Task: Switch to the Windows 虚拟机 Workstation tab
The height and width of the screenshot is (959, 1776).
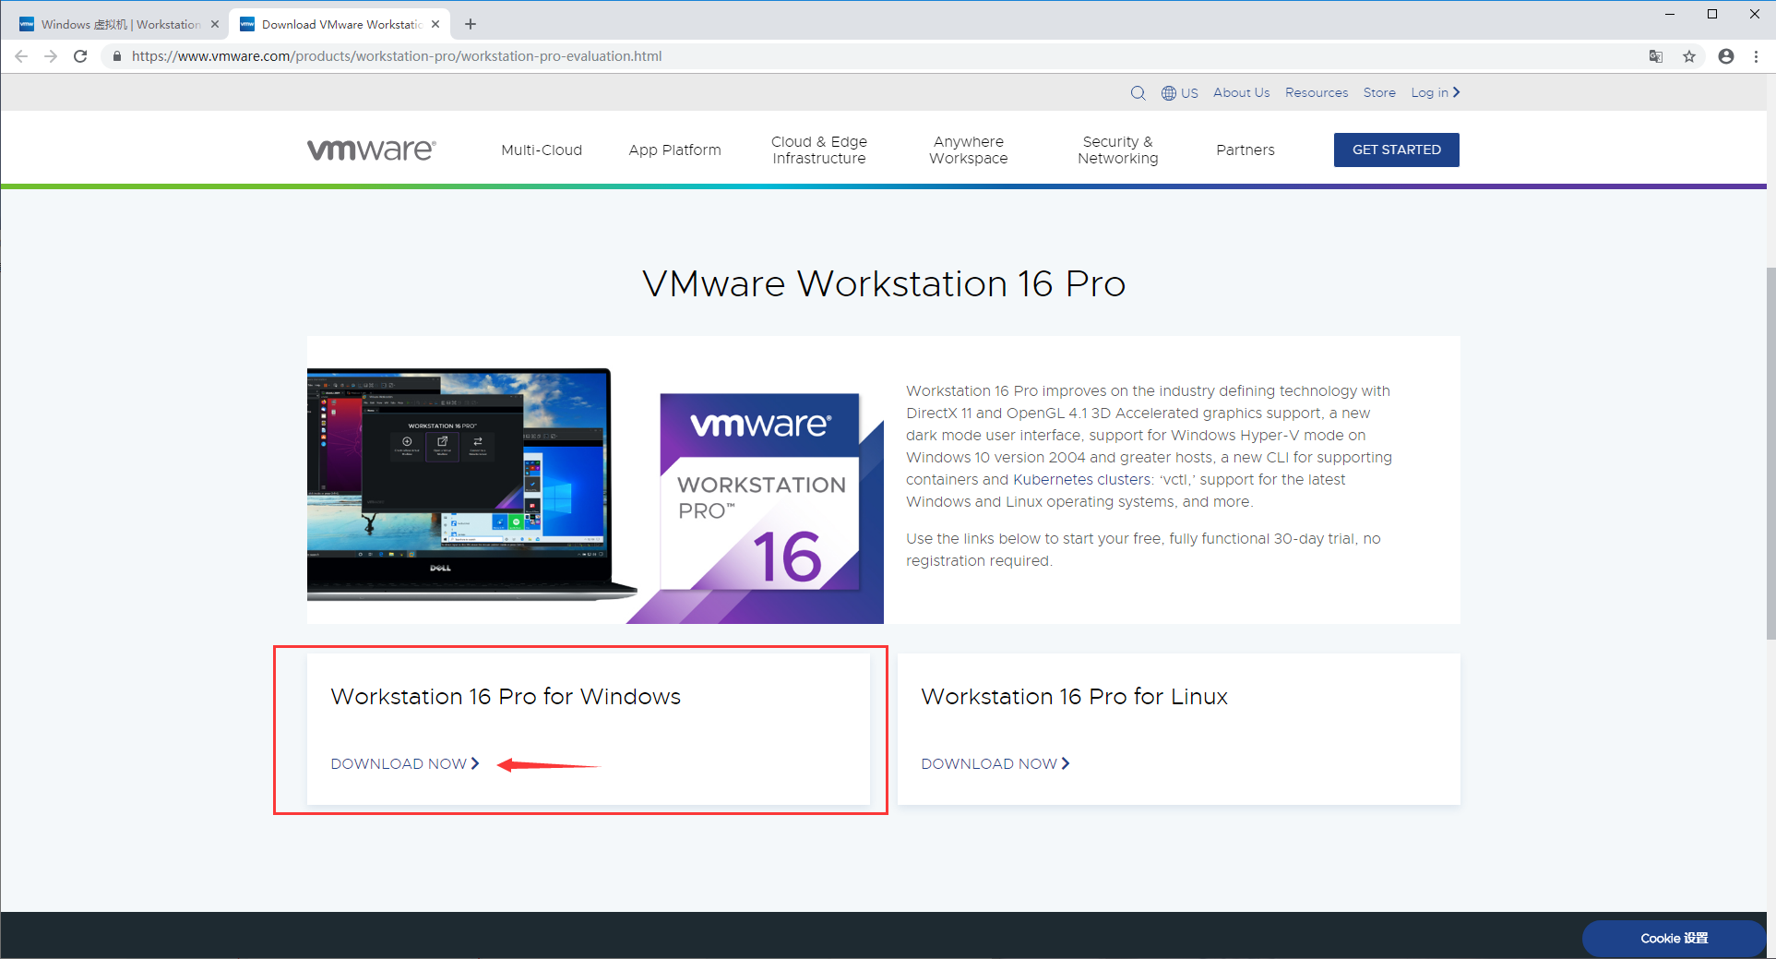Action: click(x=120, y=24)
